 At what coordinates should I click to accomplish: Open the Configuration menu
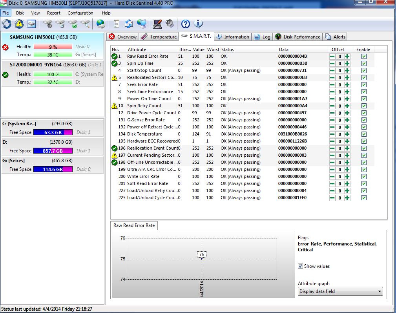tap(80, 13)
